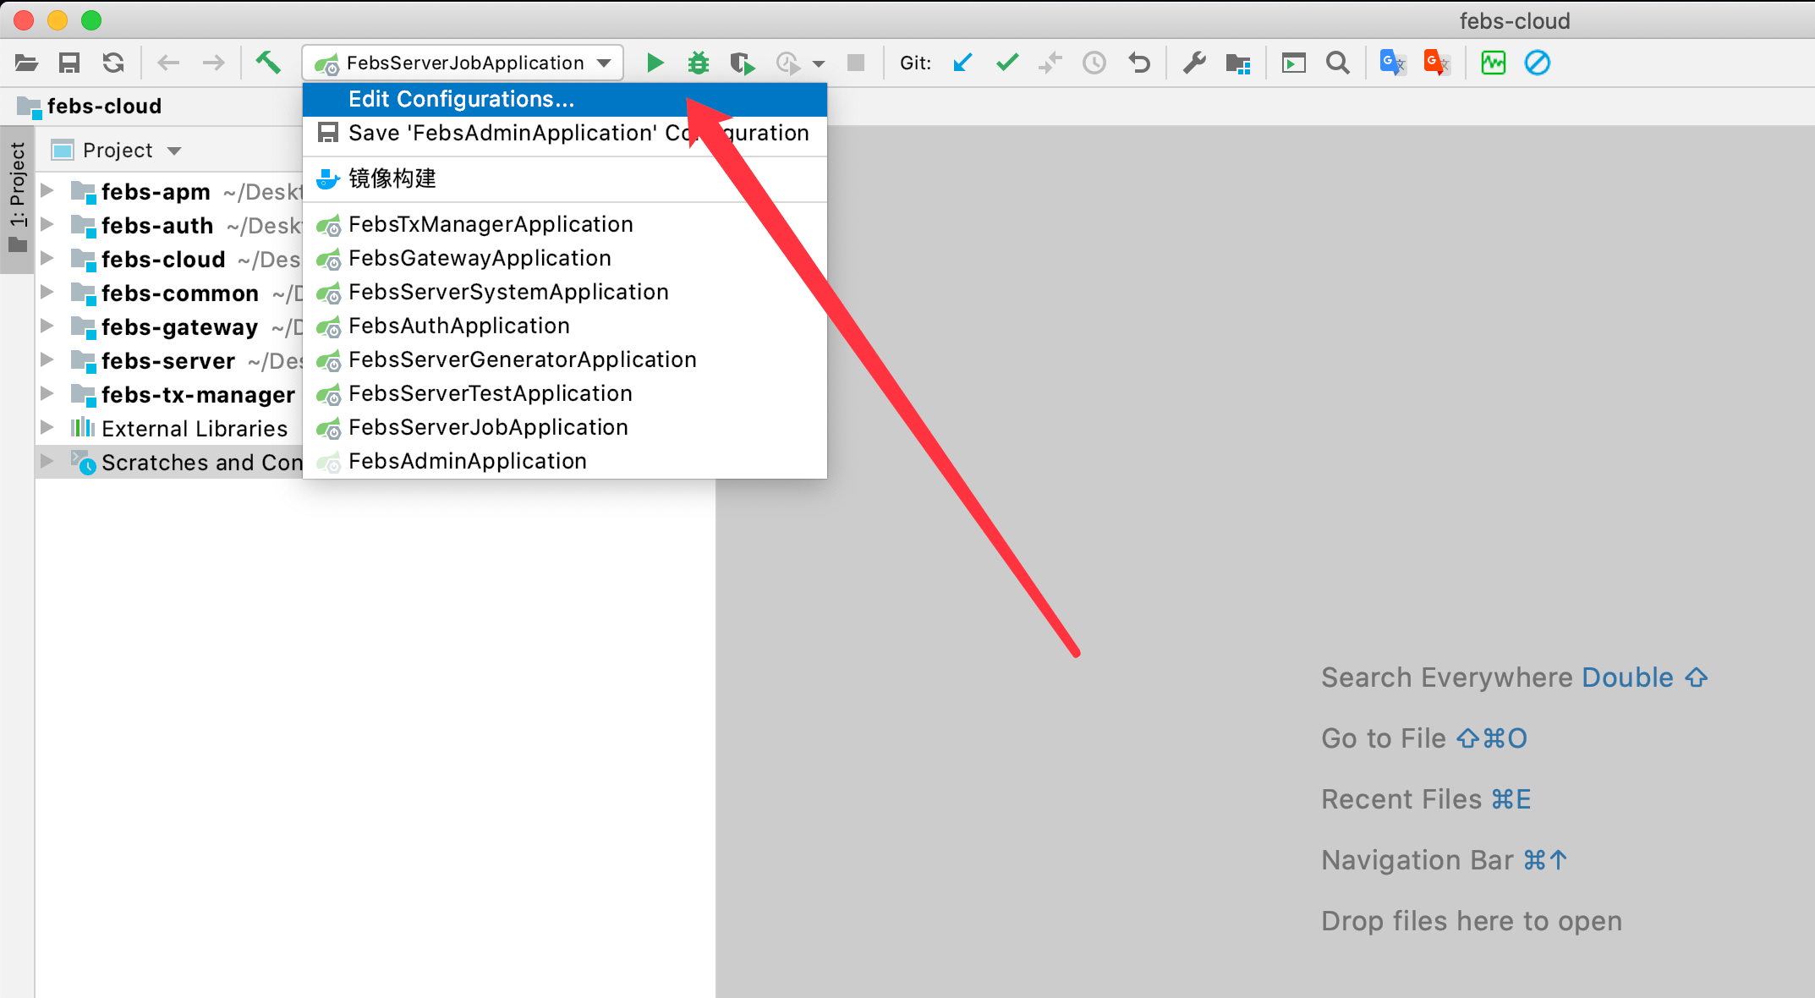The width and height of the screenshot is (1815, 998).
Task: Select FebsAuthApplication configuration
Action: point(565,326)
